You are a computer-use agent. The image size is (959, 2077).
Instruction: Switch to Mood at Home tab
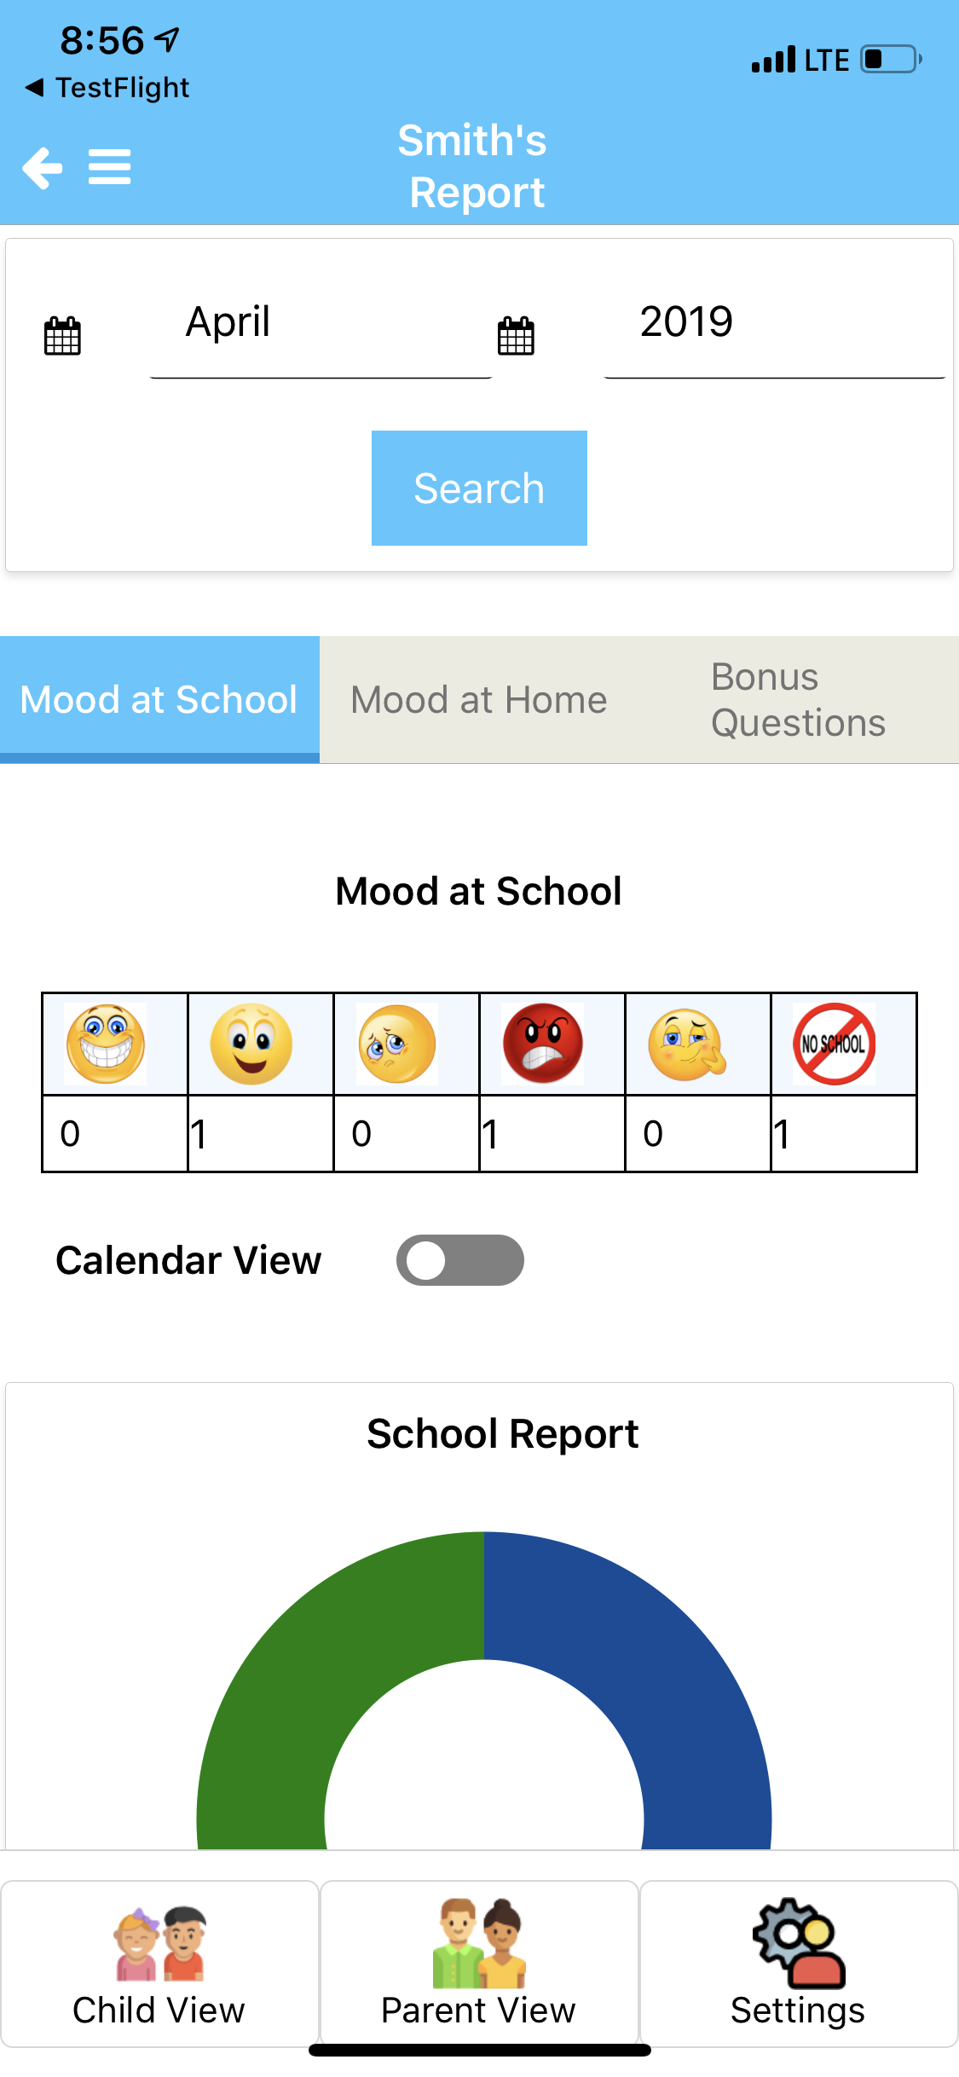(479, 700)
